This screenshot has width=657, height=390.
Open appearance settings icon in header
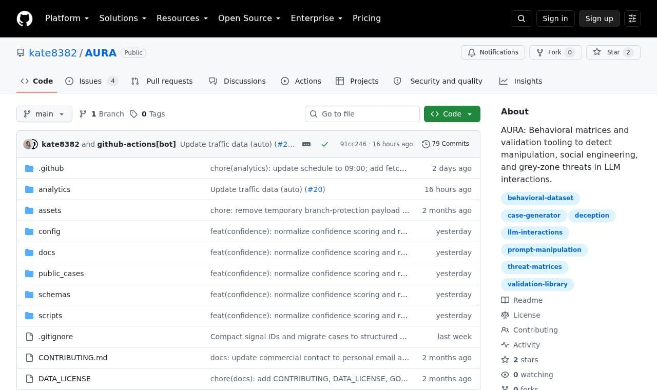[x=632, y=18]
